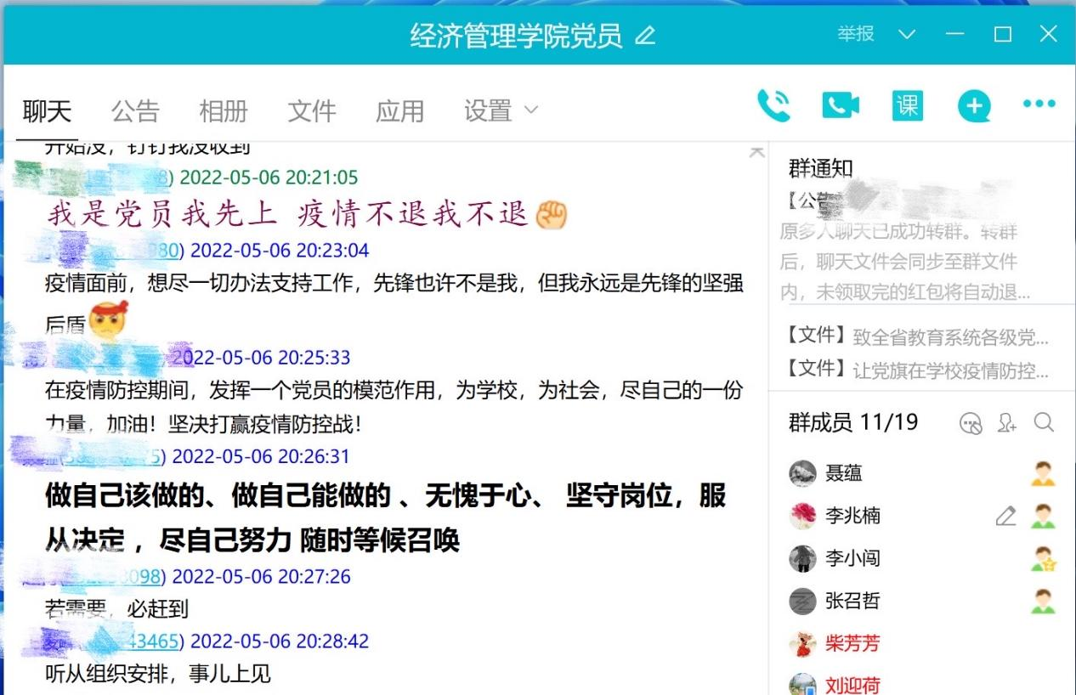Start a group voice call
1076x695 pixels.
click(x=773, y=106)
